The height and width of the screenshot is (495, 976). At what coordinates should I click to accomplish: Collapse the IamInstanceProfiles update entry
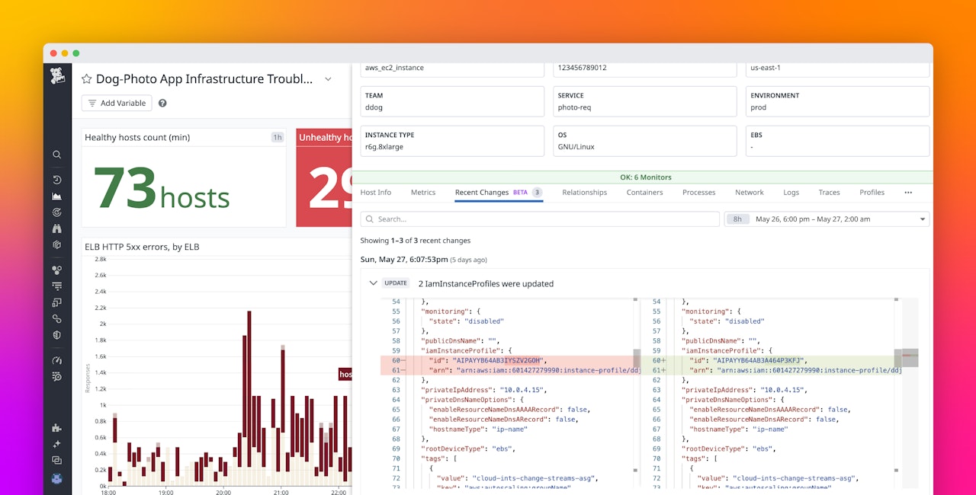(x=373, y=283)
